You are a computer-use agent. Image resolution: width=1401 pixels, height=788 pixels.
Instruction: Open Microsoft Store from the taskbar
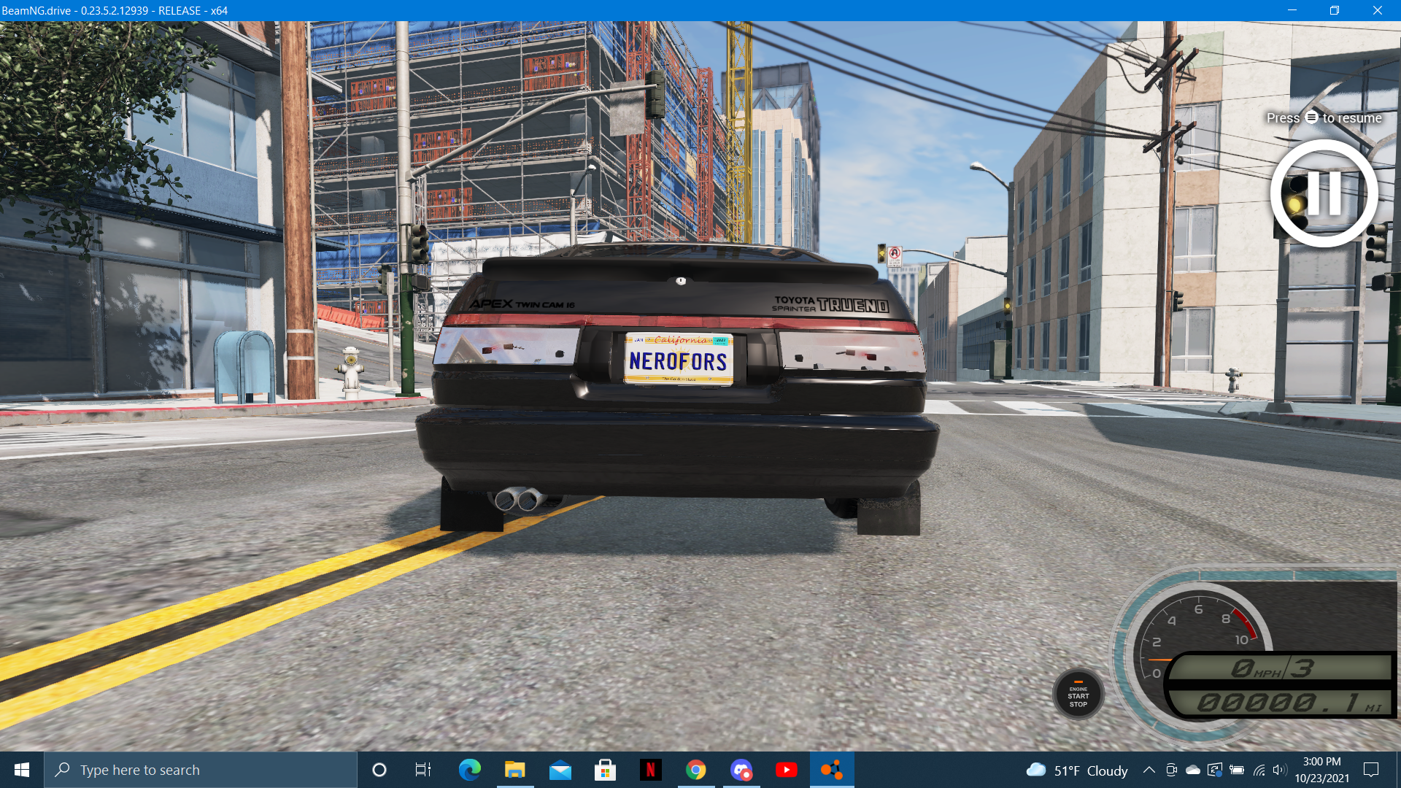coord(605,770)
